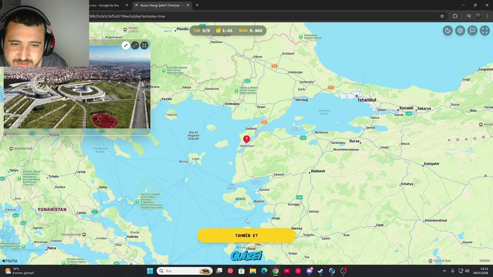Open the weather widget 15°C
Image resolution: width=493 pixels, height=277 pixels.
click(19, 271)
